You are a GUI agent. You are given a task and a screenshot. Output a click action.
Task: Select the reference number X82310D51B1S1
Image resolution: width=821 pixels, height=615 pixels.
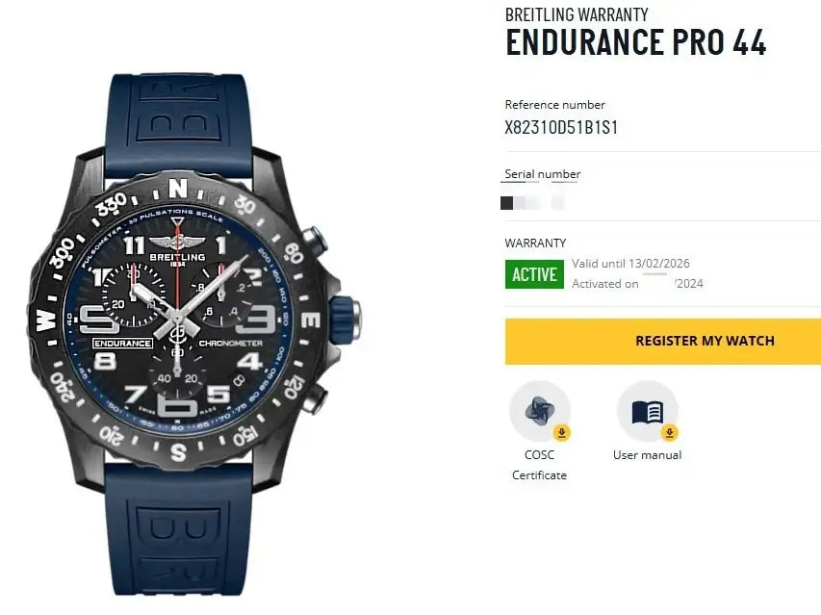(x=561, y=127)
